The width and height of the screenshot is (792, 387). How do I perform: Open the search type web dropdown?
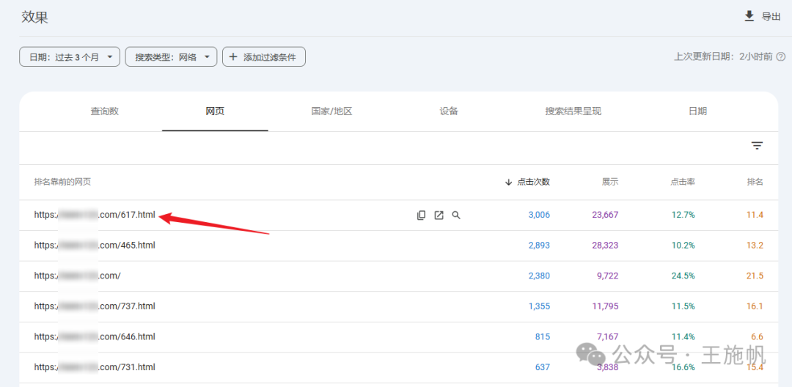pos(171,56)
